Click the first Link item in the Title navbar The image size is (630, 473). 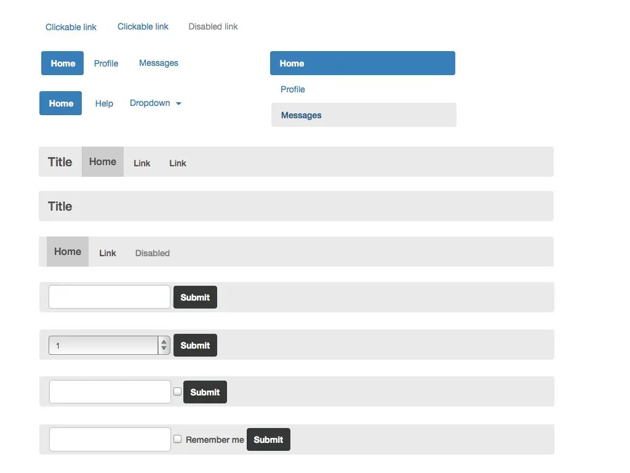pos(142,163)
